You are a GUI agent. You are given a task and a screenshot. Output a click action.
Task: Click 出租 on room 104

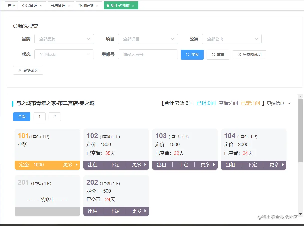pyautogui.click(x=230, y=165)
